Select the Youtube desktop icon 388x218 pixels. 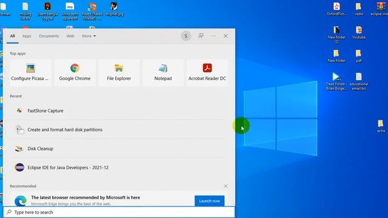point(358,33)
